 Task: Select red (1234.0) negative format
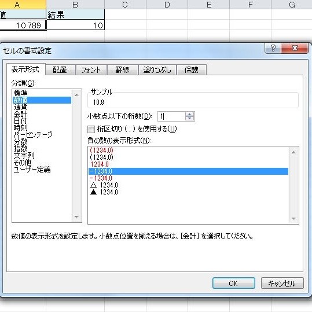tap(188, 151)
